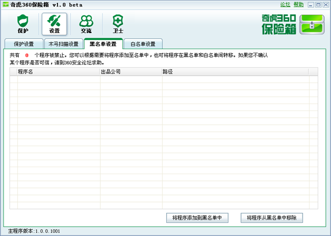Screen dimensions: 331x236
Task: Open the 帮助 help link
Action: [299, 5]
